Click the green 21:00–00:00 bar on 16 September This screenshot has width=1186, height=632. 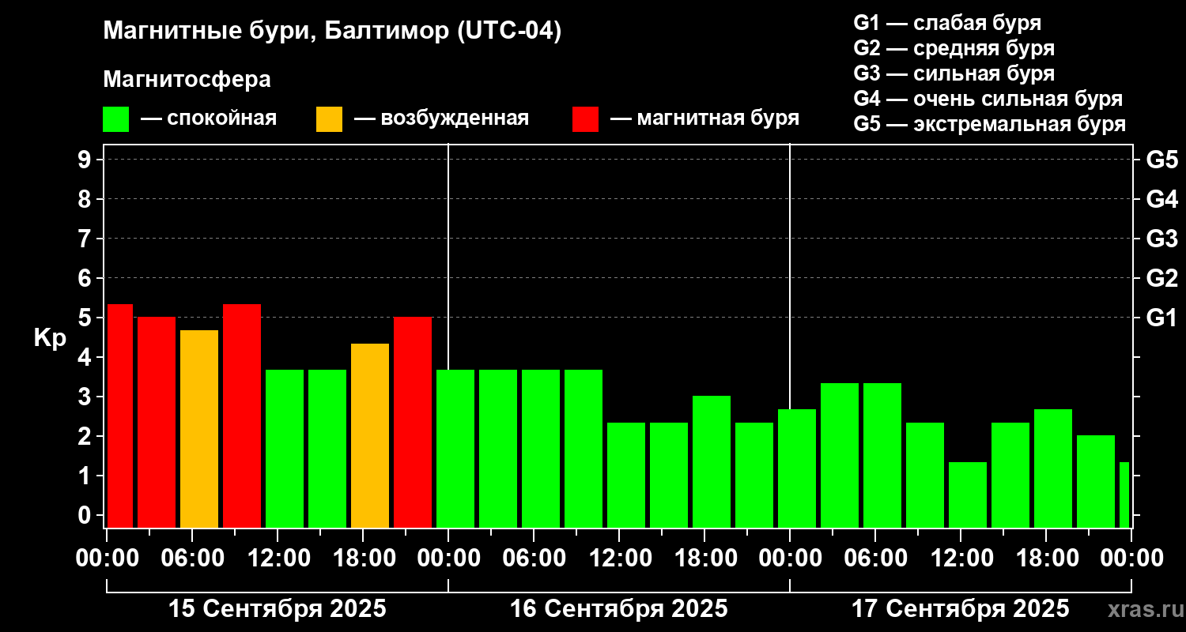click(x=754, y=475)
